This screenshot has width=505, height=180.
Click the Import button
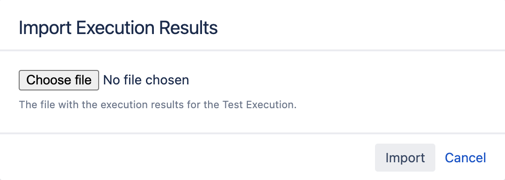[x=405, y=158]
